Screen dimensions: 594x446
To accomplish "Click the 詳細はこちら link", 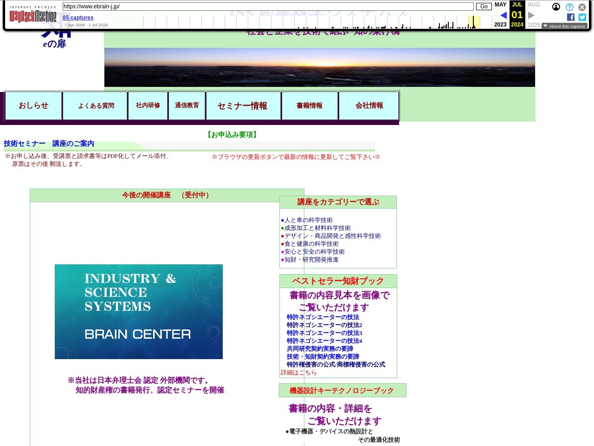I will tap(298, 373).
